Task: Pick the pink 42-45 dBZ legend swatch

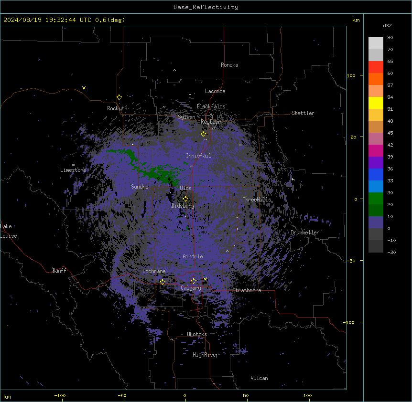Action: pyautogui.click(x=376, y=139)
